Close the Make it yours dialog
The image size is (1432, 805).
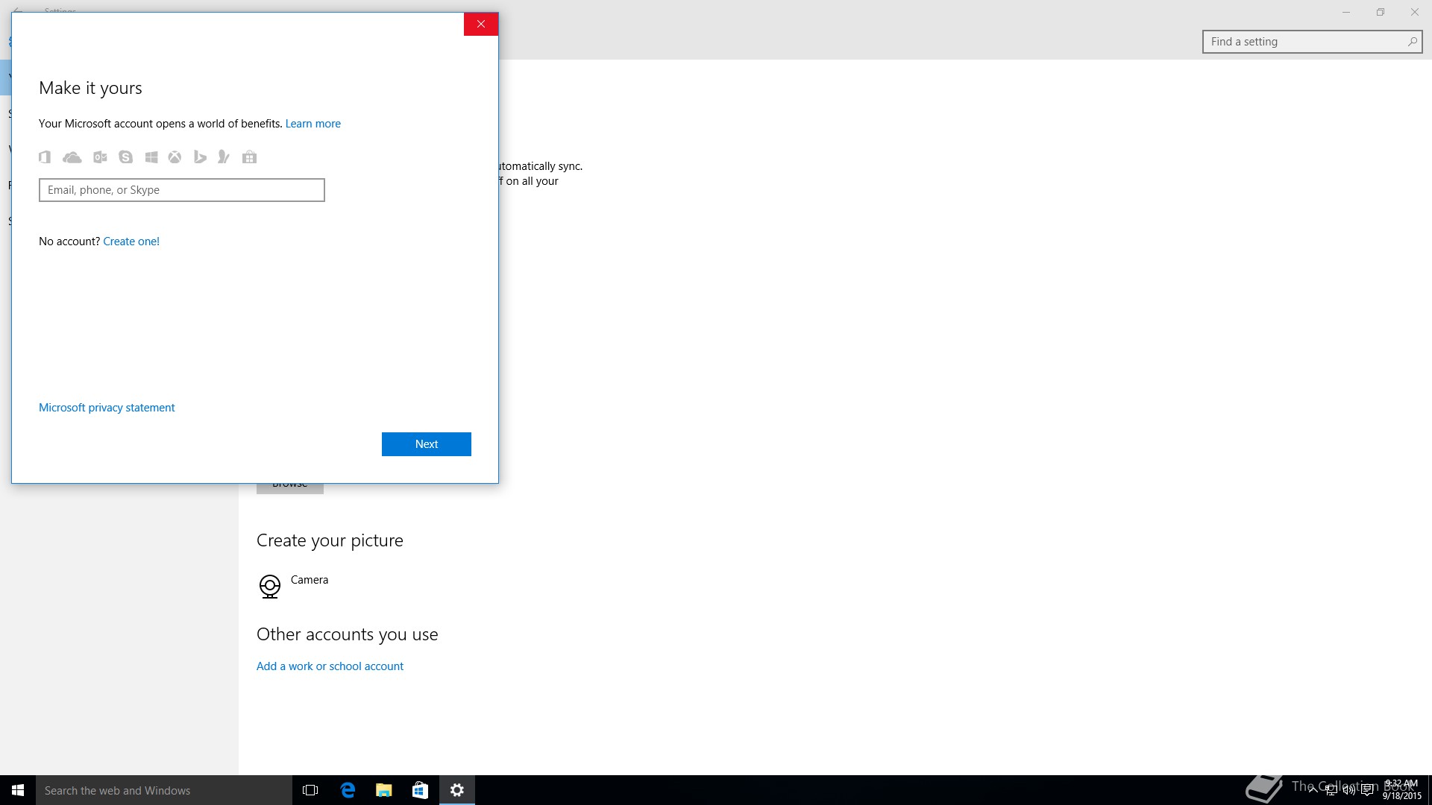481,24
